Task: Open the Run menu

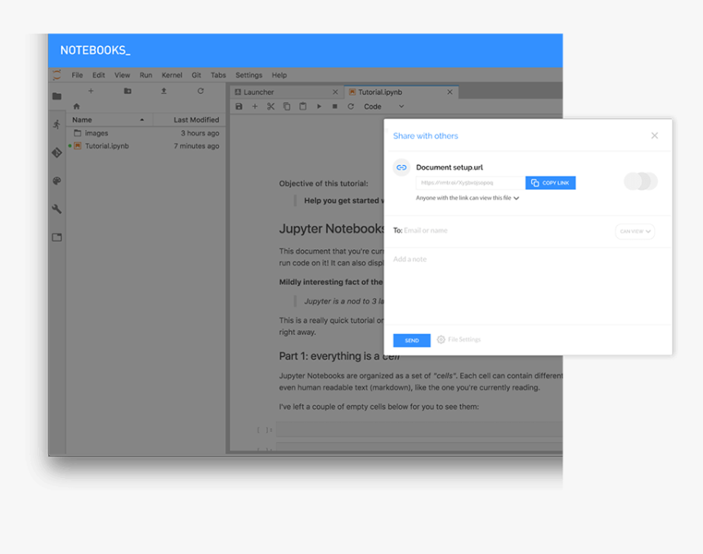Action: 146,75
